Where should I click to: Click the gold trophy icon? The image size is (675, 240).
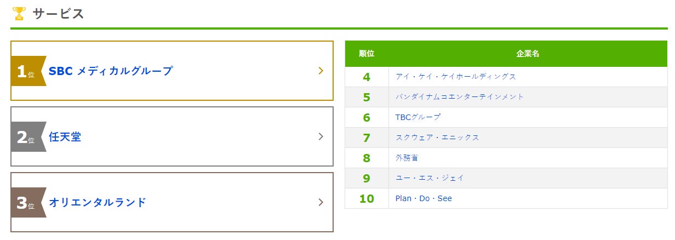(x=19, y=14)
